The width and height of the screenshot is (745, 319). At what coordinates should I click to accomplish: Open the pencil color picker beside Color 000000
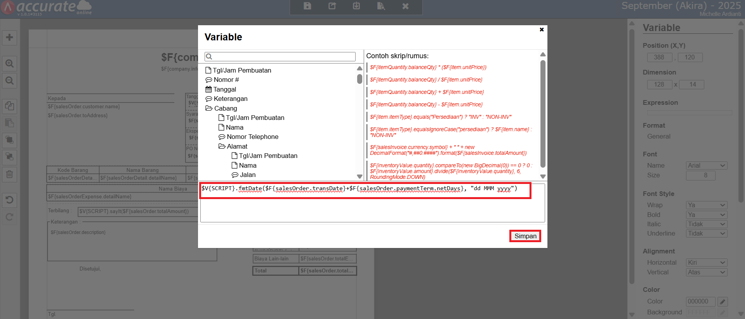pyautogui.click(x=722, y=302)
